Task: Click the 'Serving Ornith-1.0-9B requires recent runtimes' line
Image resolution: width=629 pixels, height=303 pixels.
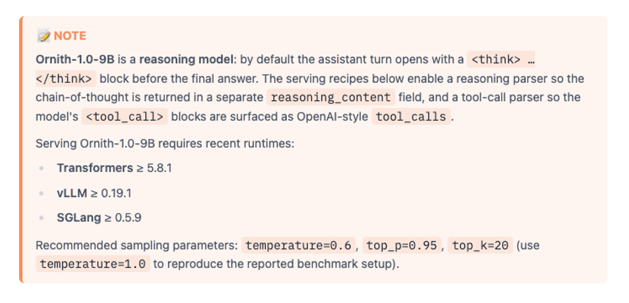Action: (x=165, y=144)
